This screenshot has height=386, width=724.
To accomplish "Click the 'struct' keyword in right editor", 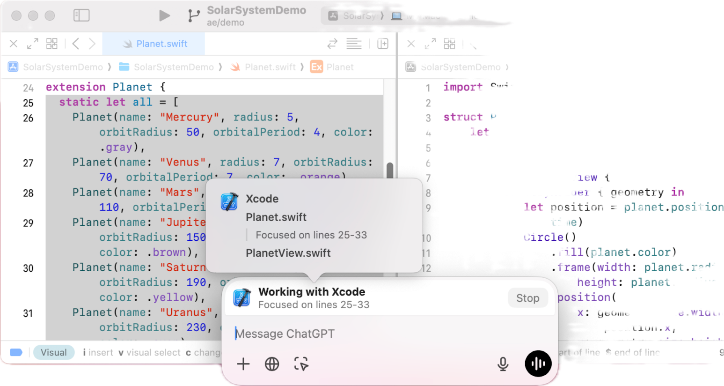I will coord(463,117).
